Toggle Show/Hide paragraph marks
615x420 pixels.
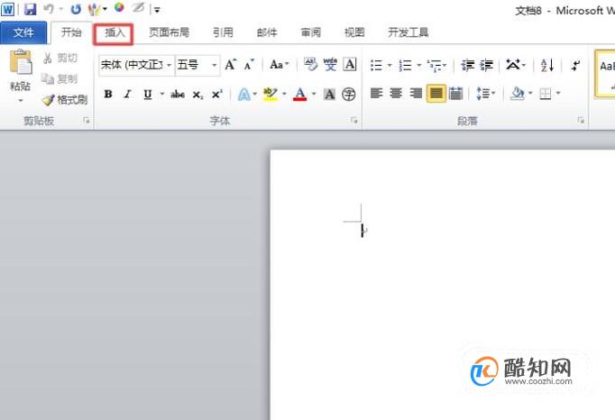pyautogui.click(x=576, y=65)
